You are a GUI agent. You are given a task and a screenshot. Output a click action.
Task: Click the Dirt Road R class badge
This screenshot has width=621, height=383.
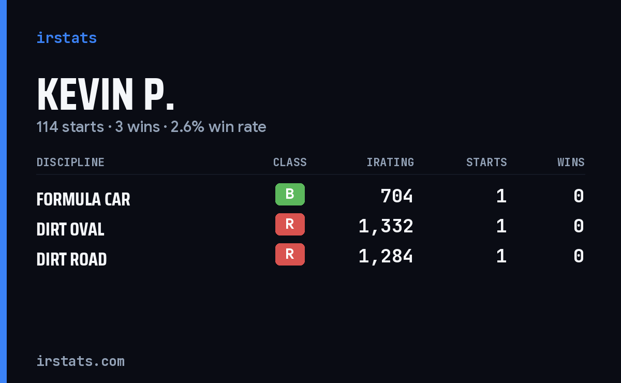(290, 255)
